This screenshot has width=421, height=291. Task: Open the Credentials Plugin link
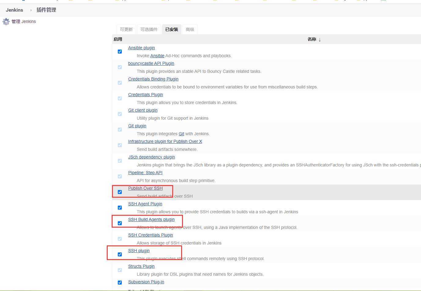146,95
